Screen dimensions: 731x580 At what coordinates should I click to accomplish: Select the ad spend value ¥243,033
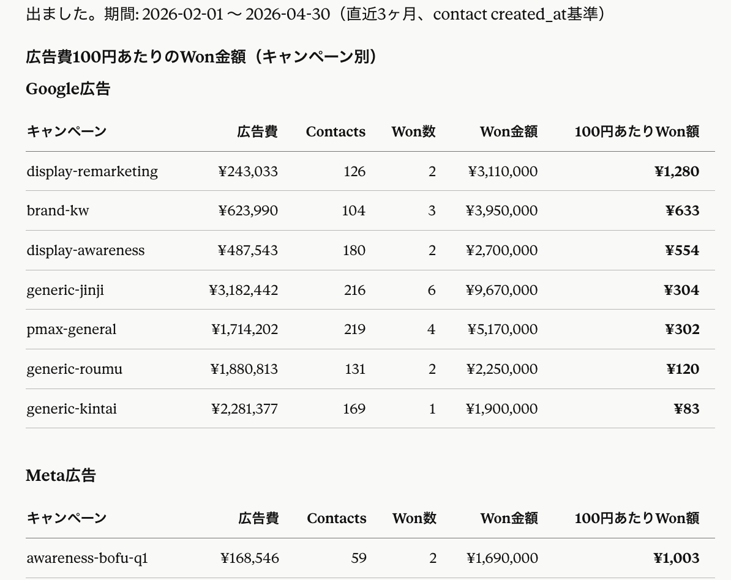pos(248,171)
